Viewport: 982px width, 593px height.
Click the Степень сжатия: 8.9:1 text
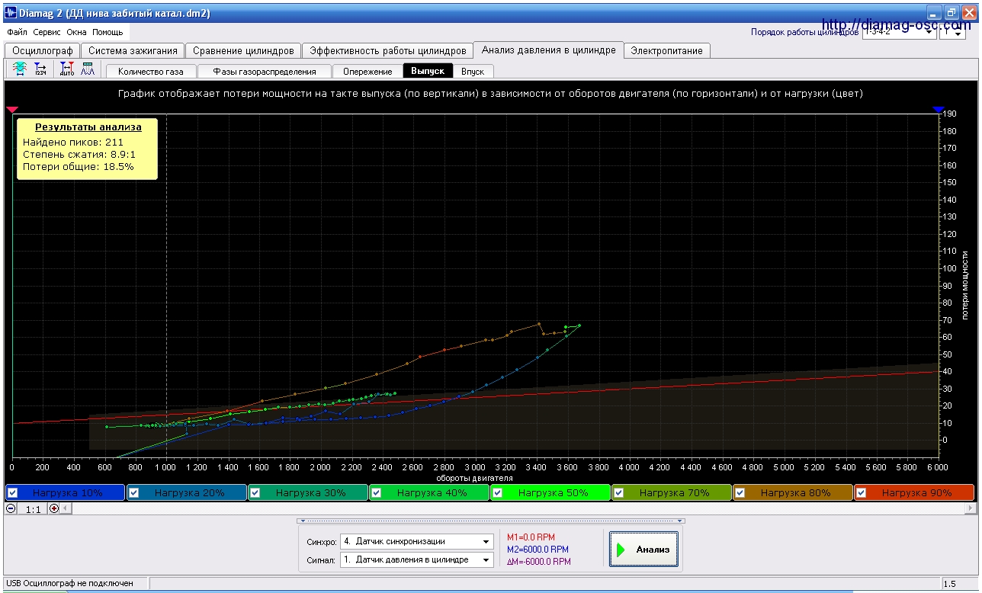(79, 154)
